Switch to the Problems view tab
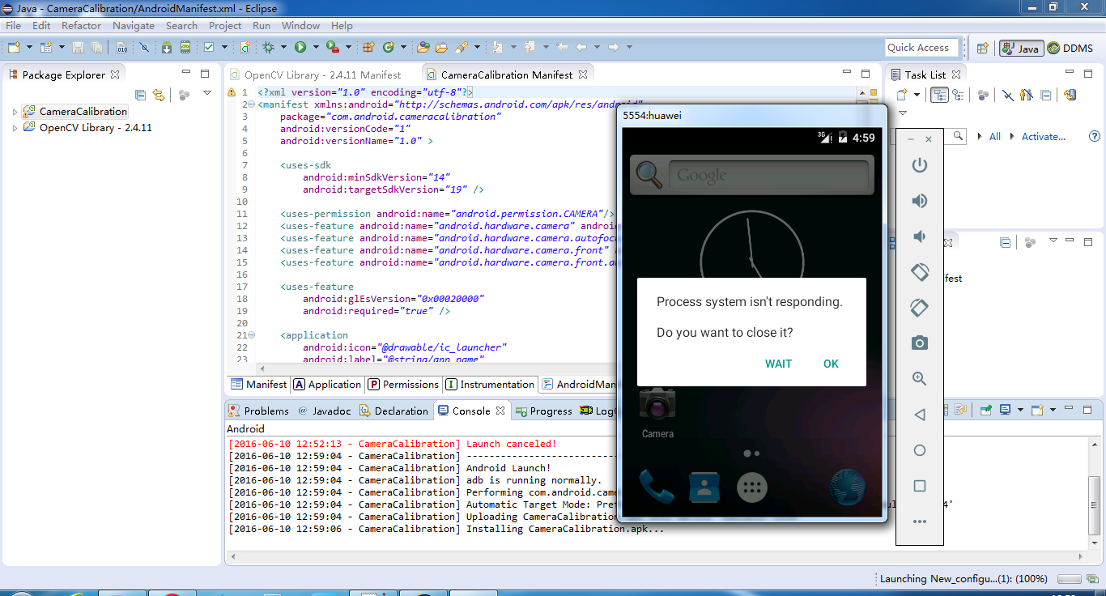This screenshot has width=1106, height=596. pos(258,411)
